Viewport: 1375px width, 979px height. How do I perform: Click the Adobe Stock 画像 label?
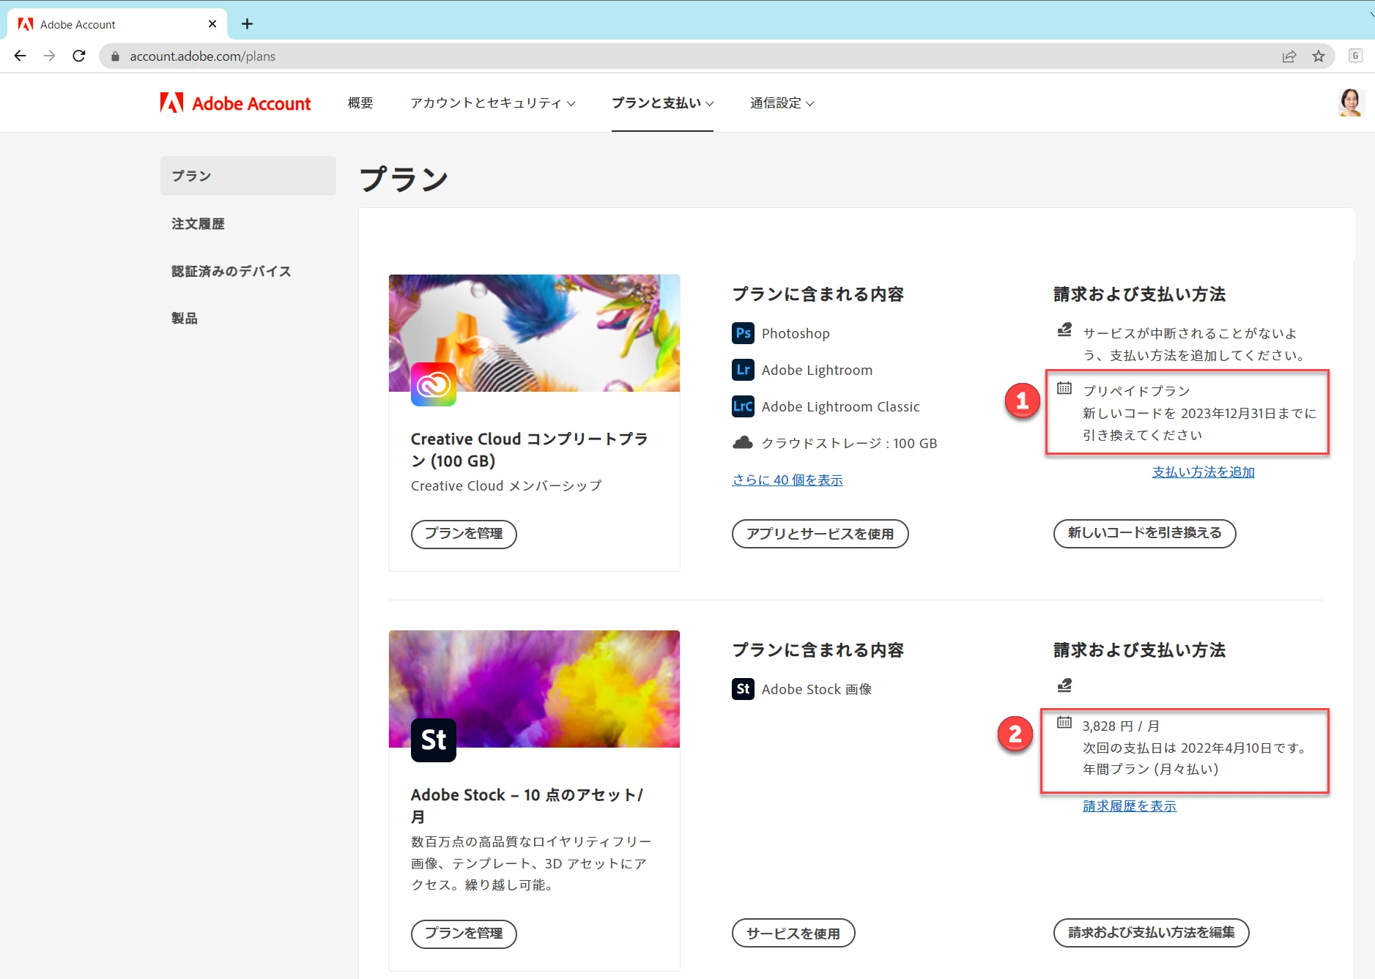pyautogui.click(x=817, y=689)
